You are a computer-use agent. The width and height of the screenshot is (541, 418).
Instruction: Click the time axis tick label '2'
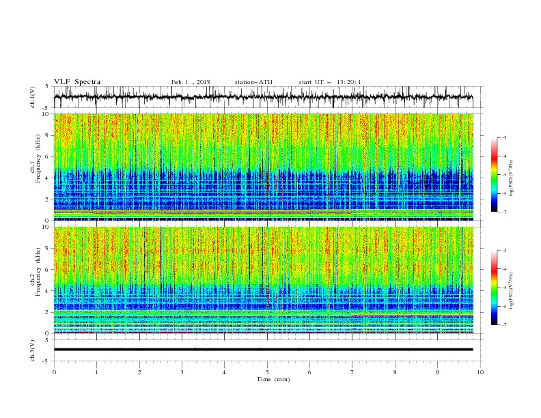pos(139,372)
